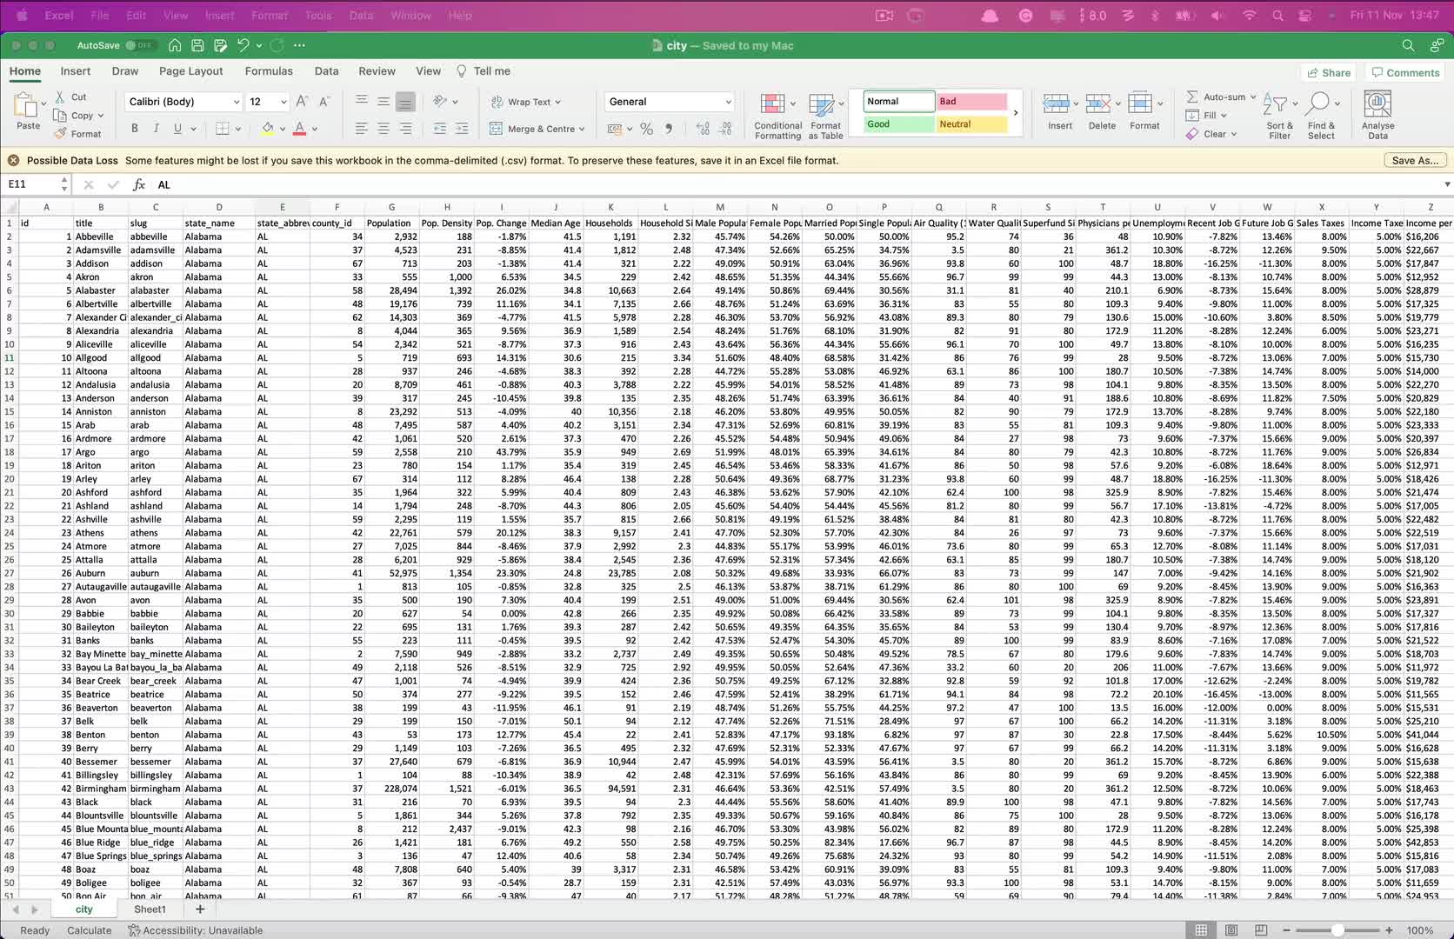Click the text orientation icon
Image resolution: width=1454 pixels, height=939 pixels.
point(440,102)
